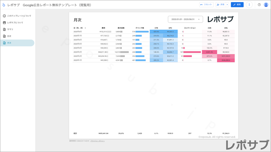Click the person icon on the 共有 button

217,4
